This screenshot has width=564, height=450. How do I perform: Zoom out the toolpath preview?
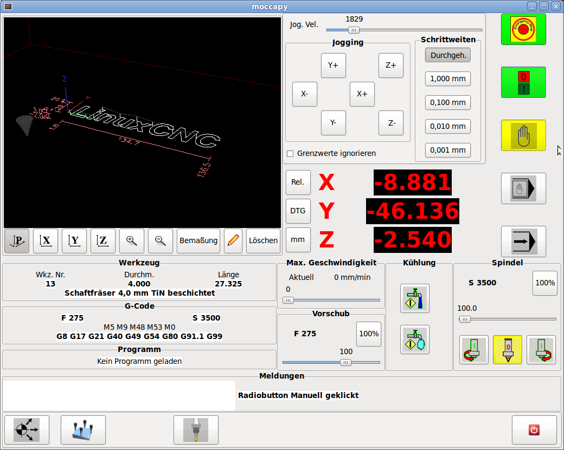click(161, 240)
